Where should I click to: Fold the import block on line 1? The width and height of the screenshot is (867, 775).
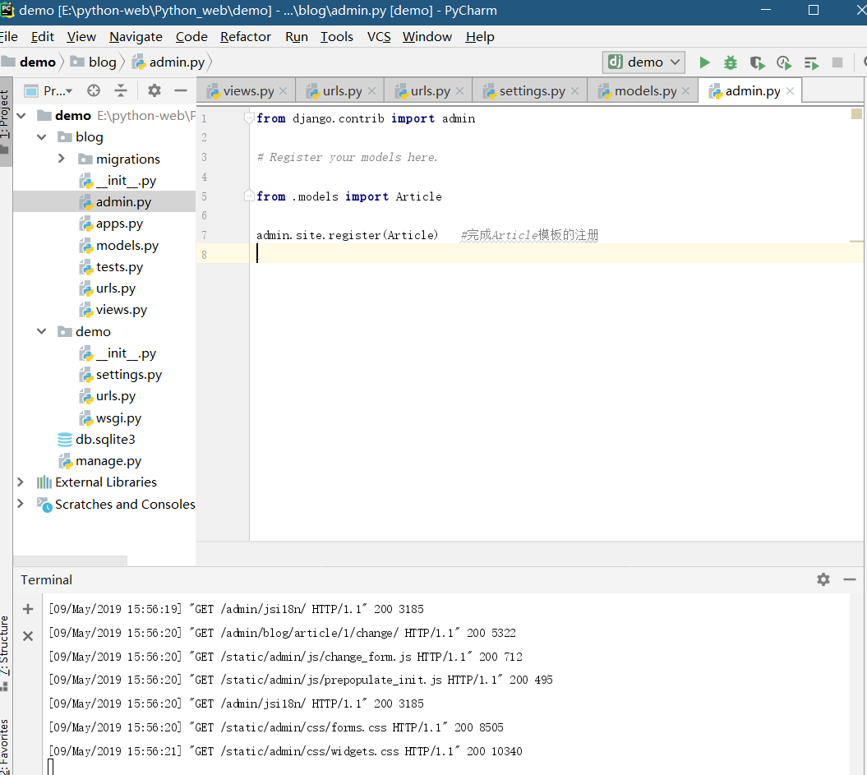click(249, 118)
